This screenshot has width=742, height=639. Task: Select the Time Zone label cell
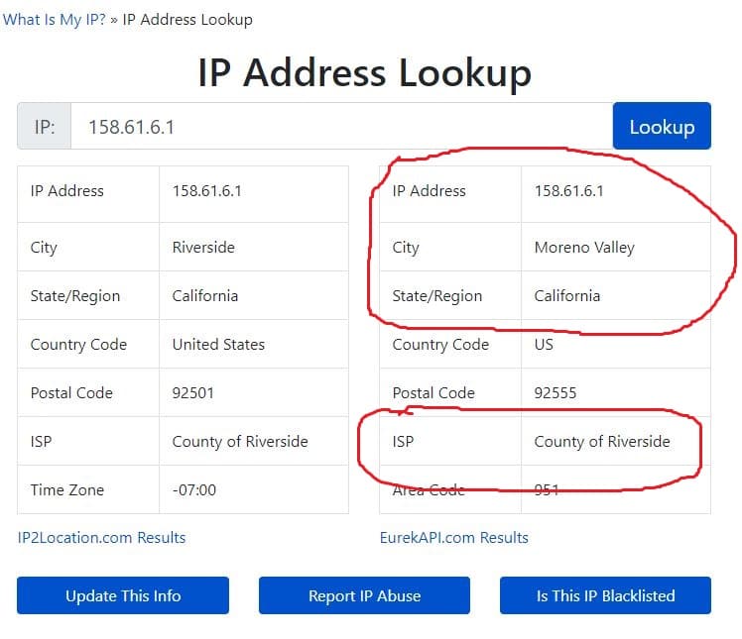(x=66, y=490)
